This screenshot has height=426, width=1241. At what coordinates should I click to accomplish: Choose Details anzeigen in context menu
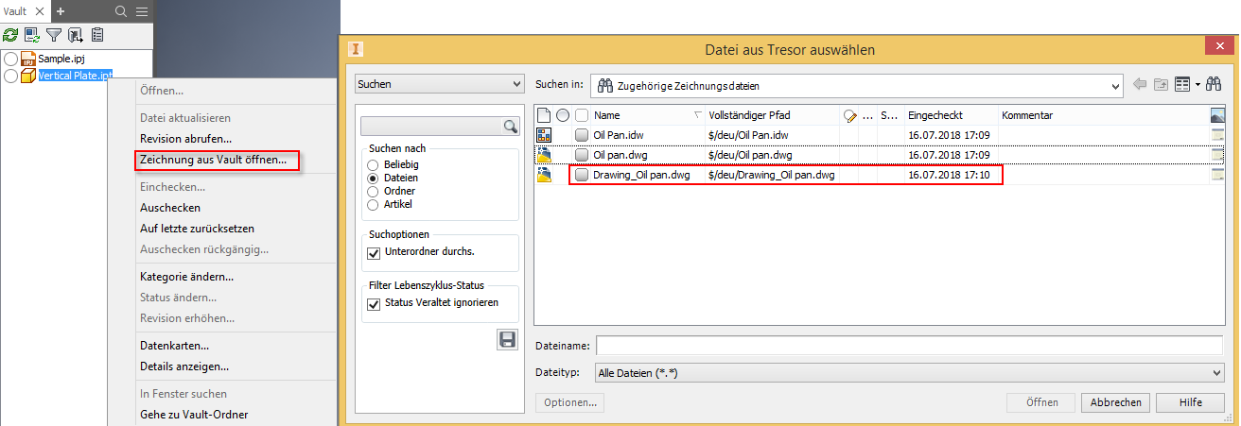click(184, 366)
